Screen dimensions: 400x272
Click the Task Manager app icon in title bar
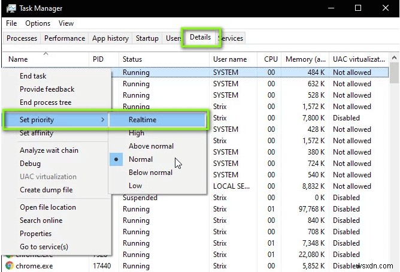(x=11, y=8)
